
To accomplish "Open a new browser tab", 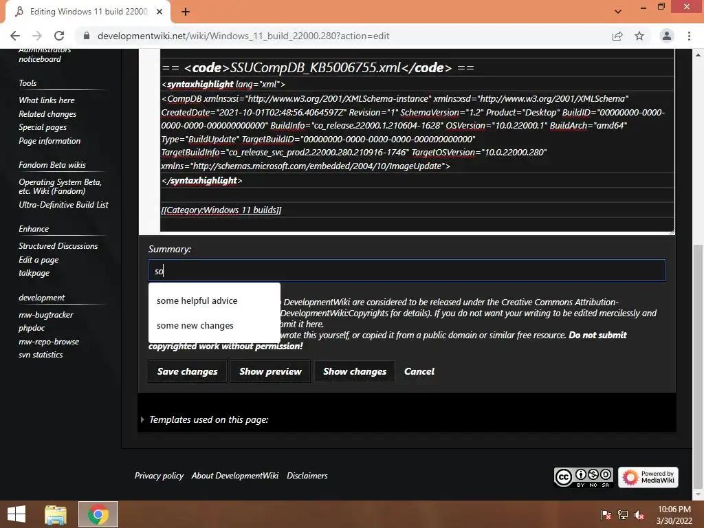I will 186,12.
